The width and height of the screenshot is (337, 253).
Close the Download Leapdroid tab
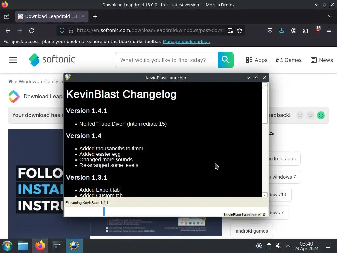coord(83,16)
